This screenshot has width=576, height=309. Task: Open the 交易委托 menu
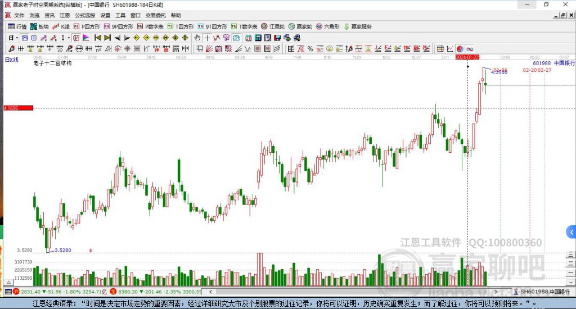pyautogui.click(x=155, y=15)
